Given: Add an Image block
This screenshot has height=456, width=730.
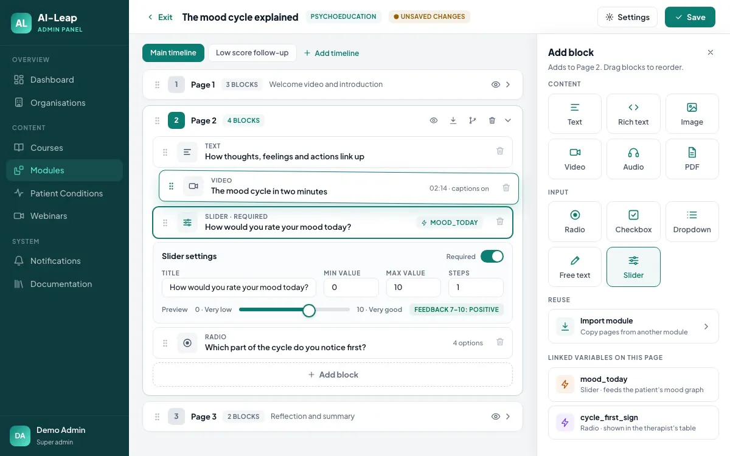Looking at the screenshot, I should 692,114.
